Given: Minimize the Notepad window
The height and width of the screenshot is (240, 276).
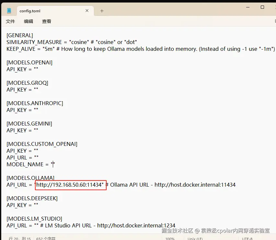Looking at the screenshot, I should (x=248, y=7).
